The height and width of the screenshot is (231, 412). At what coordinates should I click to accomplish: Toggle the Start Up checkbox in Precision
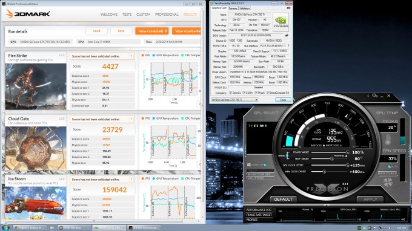click(x=265, y=164)
